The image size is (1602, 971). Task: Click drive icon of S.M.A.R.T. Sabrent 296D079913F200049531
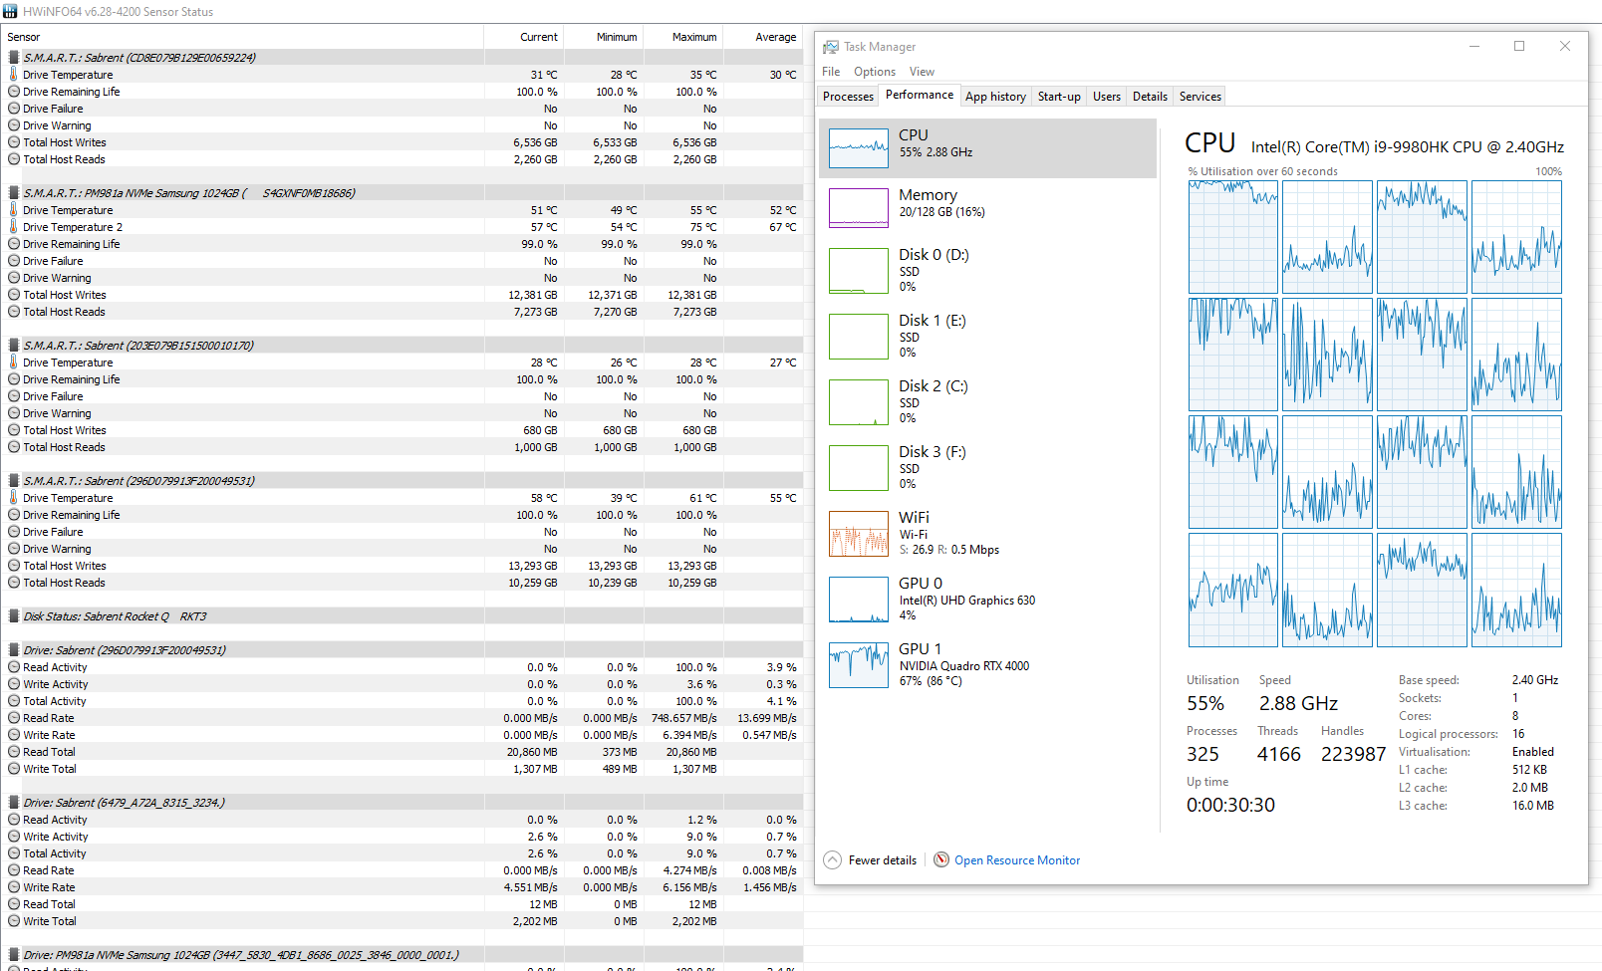(14, 481)
